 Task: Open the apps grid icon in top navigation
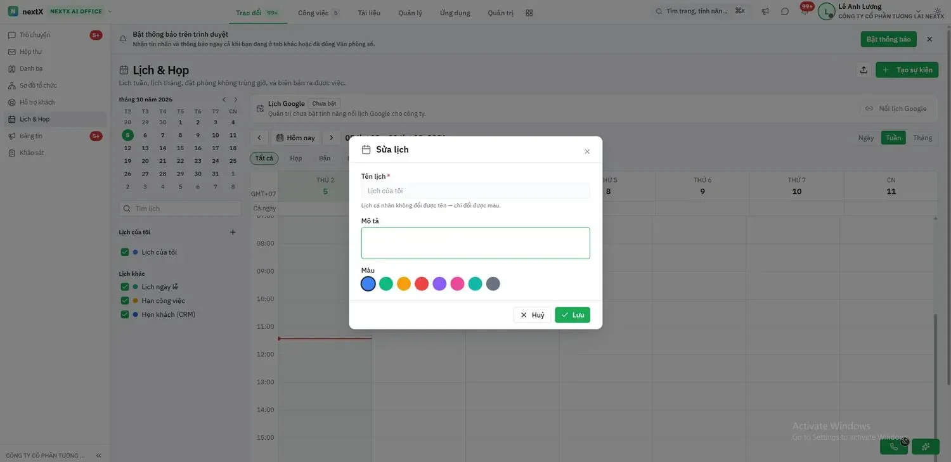coord(529,13)
